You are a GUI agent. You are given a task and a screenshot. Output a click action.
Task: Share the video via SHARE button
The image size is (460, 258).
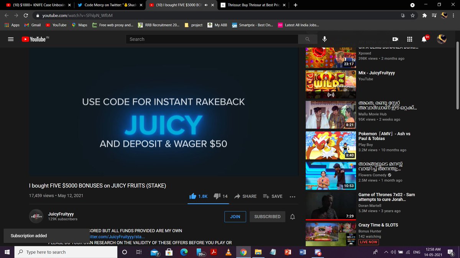(245, 196)
